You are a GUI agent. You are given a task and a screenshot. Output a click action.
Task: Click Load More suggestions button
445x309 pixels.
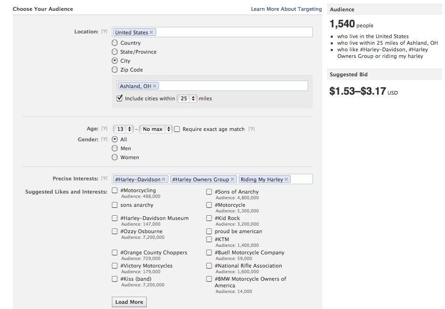(129, 302)
